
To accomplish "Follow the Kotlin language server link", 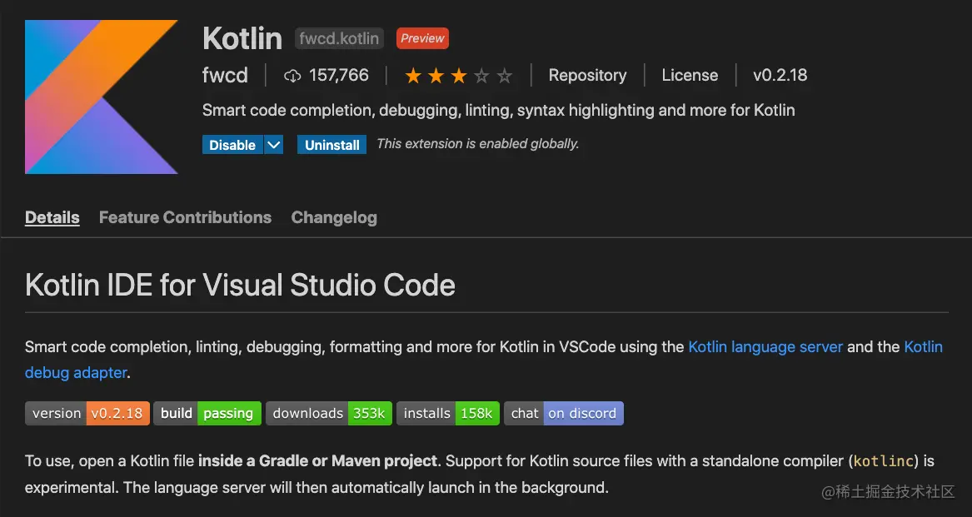I will tap(765, 346).
